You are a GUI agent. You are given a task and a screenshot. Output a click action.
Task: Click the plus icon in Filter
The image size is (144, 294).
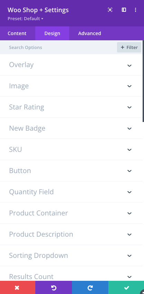[x=123, y=48]
